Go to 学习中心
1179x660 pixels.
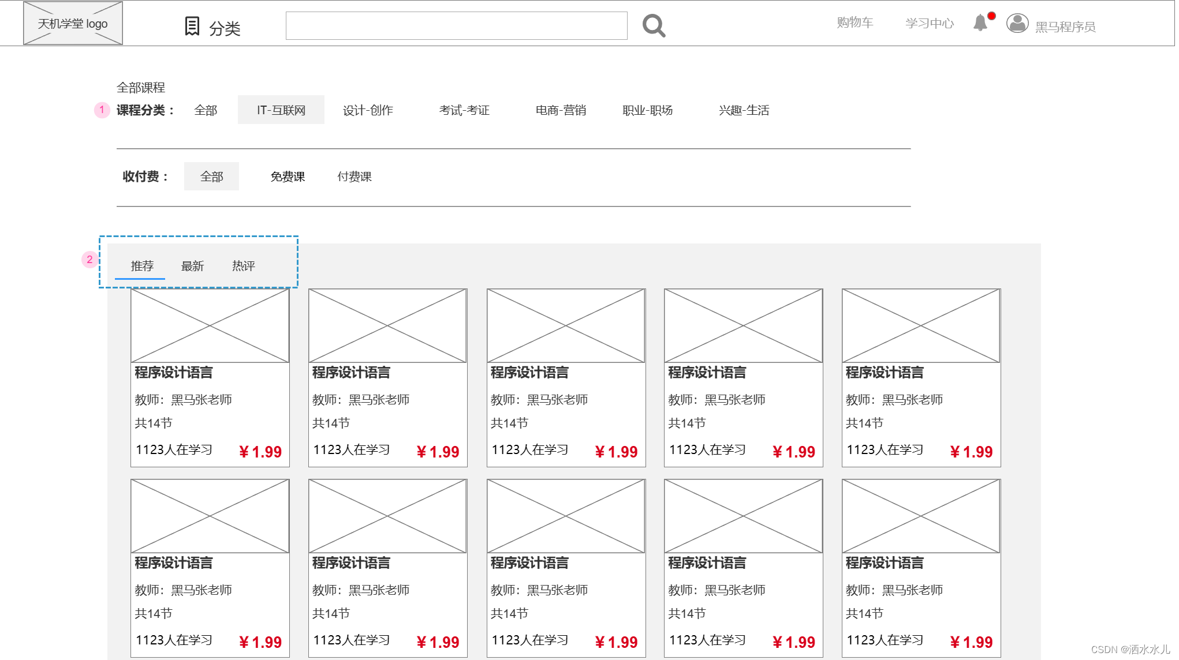[929, 23]
